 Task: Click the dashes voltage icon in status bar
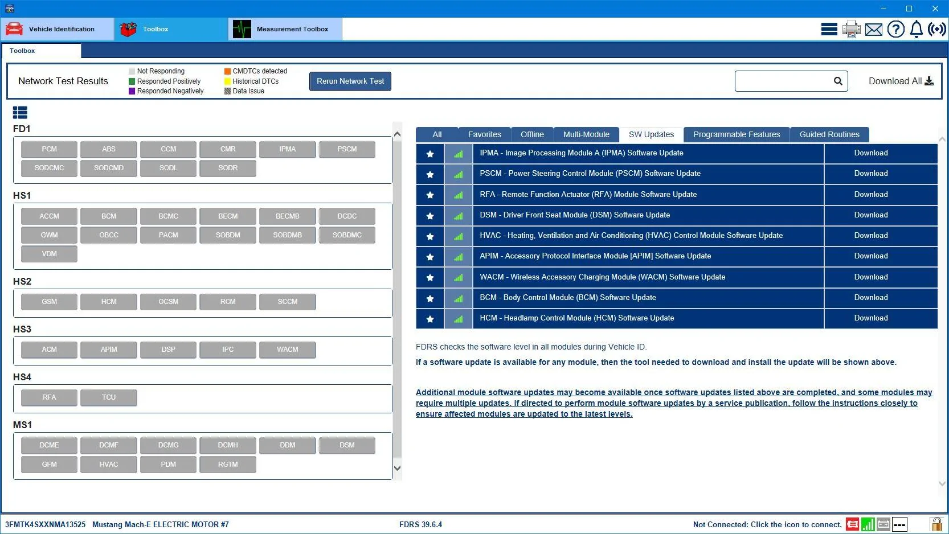[899, 524]
